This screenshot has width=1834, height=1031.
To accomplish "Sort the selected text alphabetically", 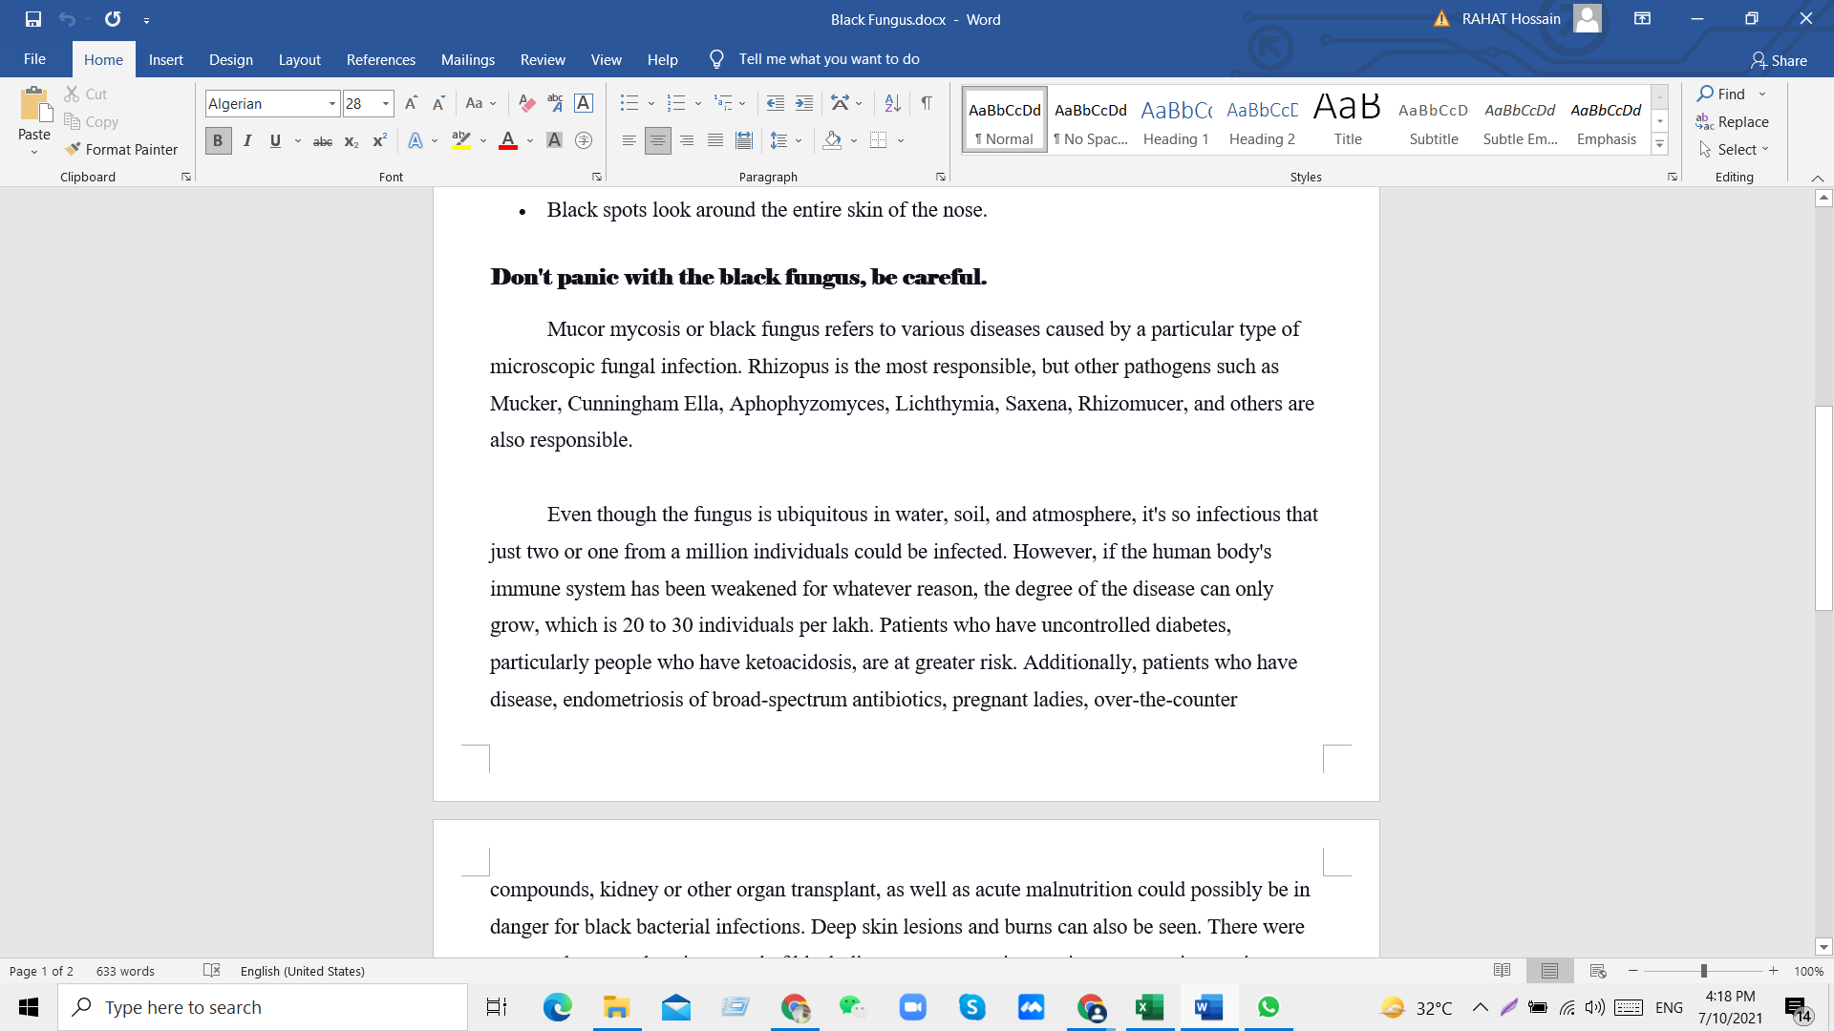I will click(x=891, y=103).
